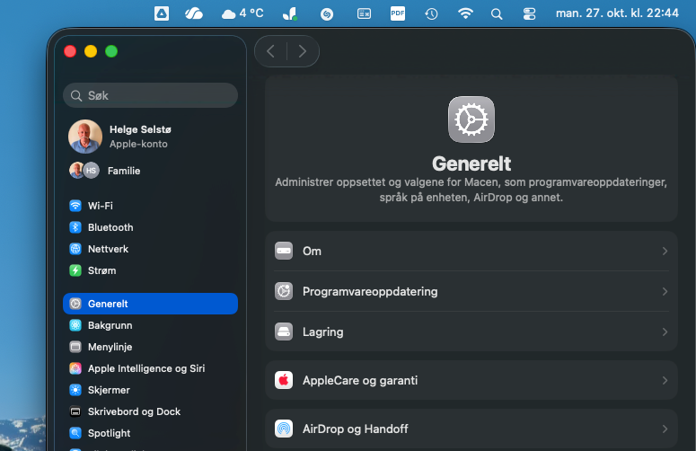Open the Familie sharing entry

click(123, 171)
